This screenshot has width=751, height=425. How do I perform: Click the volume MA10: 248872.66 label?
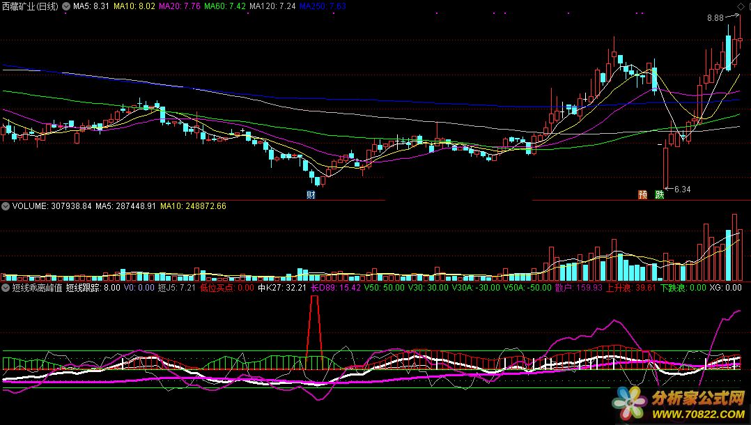coord(193,206)
